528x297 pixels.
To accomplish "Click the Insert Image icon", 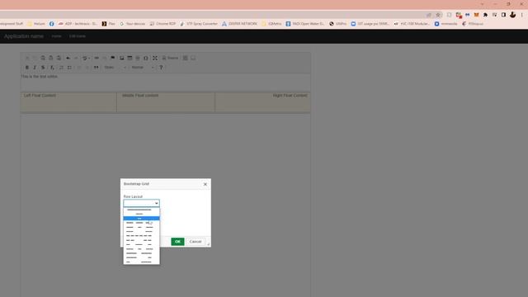I will tap(122, 58).
